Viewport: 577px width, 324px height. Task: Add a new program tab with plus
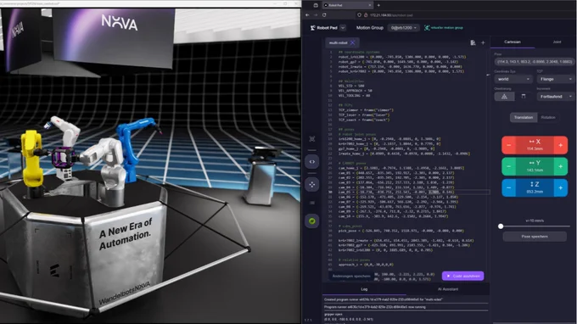click(x=483, y=43)
